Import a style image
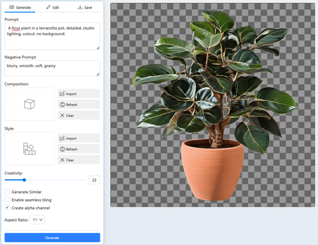The width and height of the screenshot is (318, 245). [x=78, y=138]
